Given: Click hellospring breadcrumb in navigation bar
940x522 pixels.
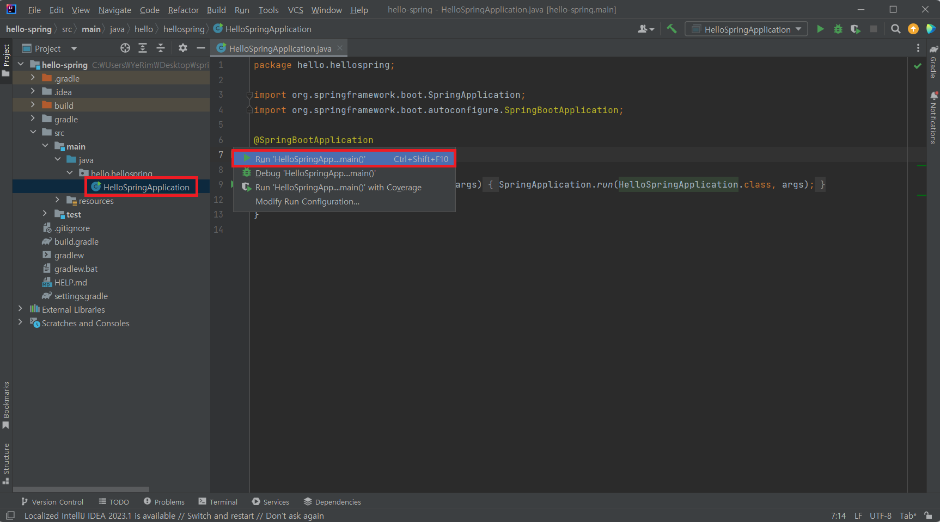Looking at the screenshot, I should pos(184,29).
